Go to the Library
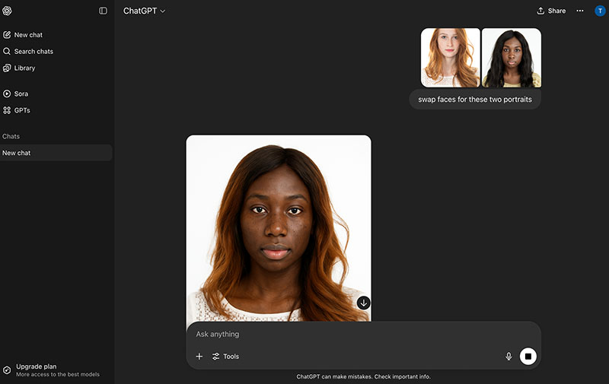The width and height of the screenshot is (609, 384). (24, 68)
